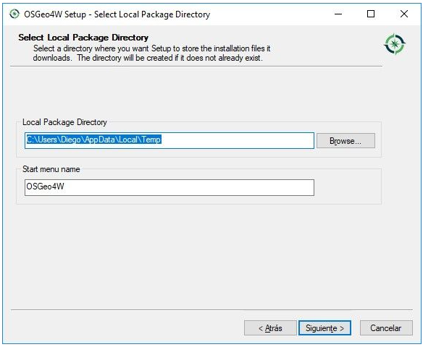This screenshot has height=347, width=423.
Task: Click the OSGeo4W icon in the title bar
Action: [x=14, y=14]
